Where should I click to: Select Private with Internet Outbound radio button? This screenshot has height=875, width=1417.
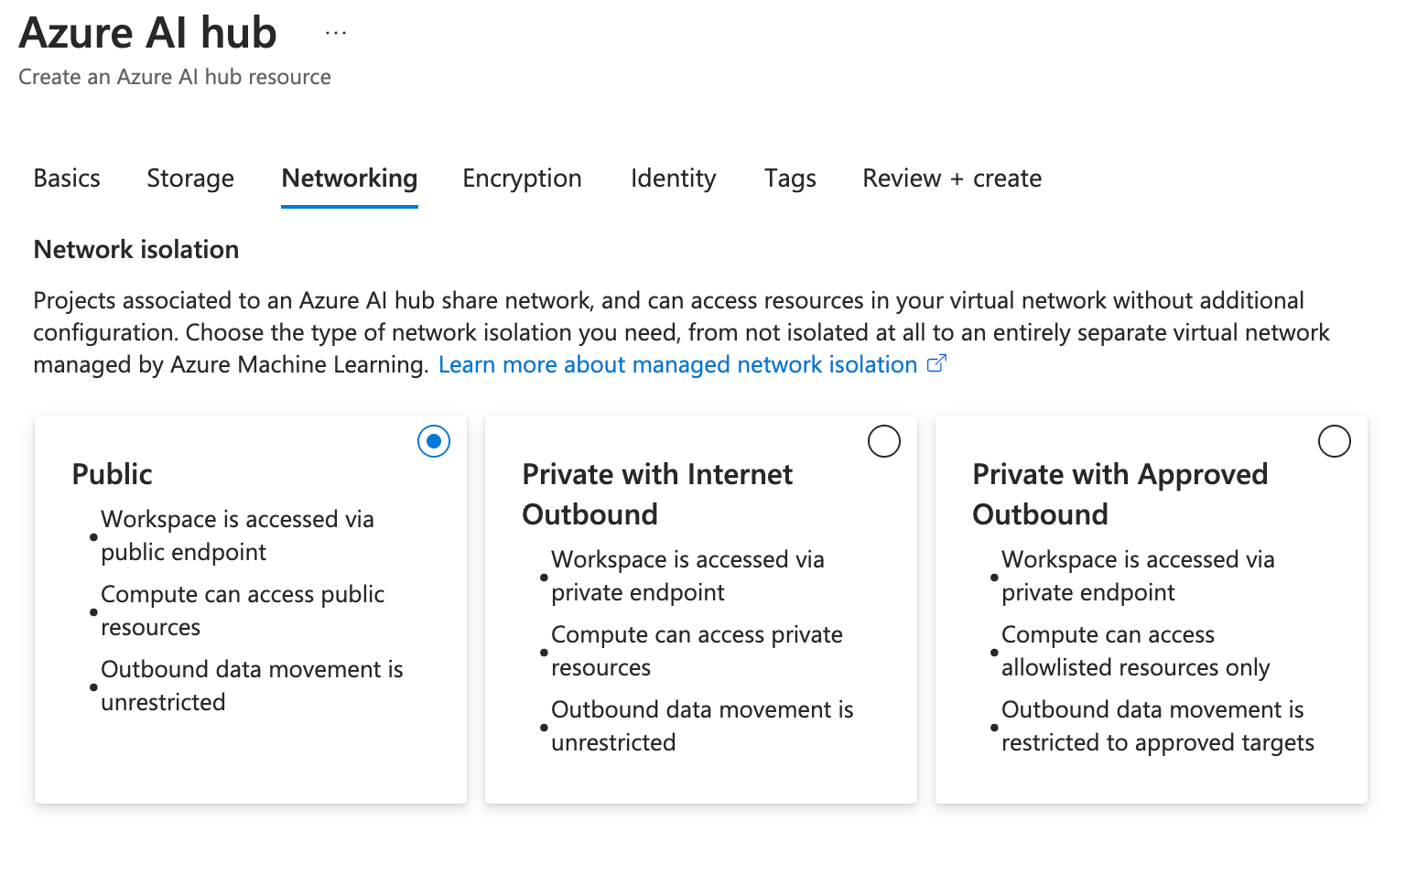tap(884, 441)
